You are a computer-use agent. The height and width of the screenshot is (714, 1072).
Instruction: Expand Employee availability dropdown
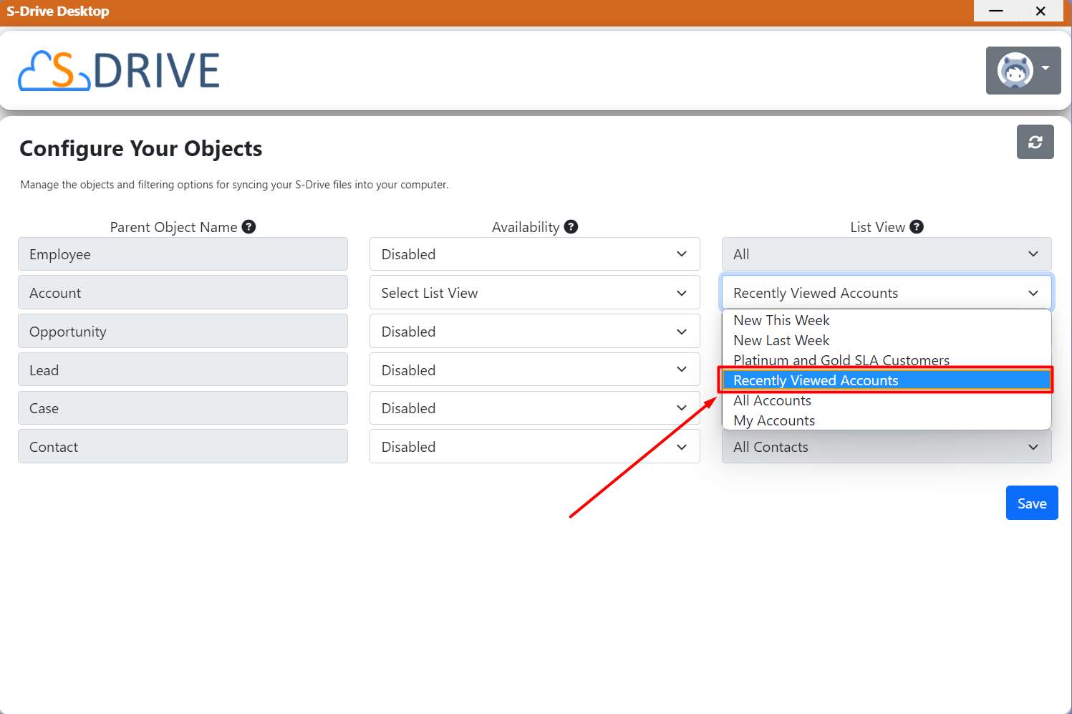534,254
